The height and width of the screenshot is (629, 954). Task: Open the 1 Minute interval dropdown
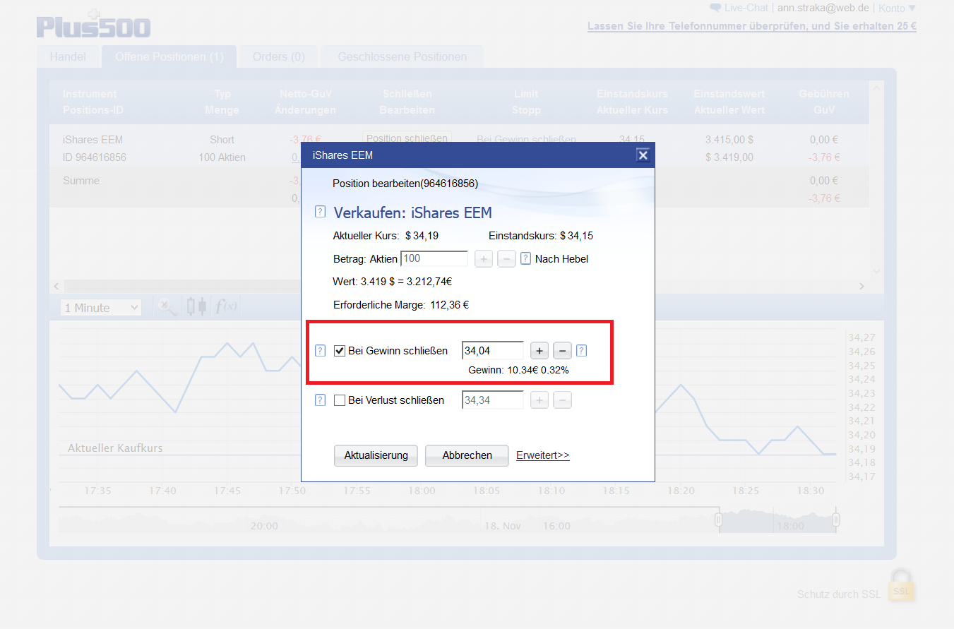101,308
